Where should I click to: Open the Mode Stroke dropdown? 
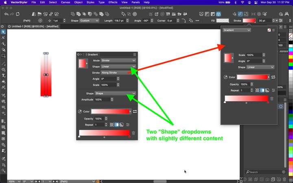click(118, 60)
